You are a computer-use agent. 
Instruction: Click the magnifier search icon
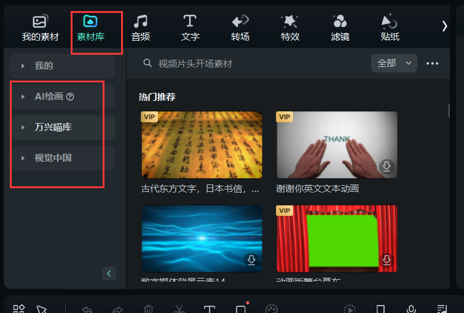(147, 63)
